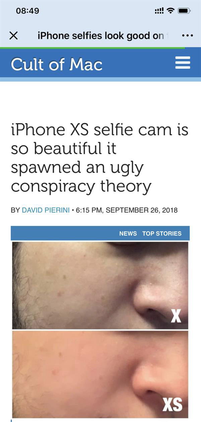
Task: Close the in-app browser with the X
Action: point(13,36)
